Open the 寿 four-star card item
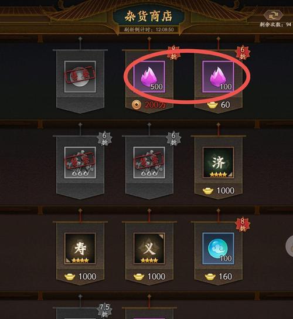Screen dimensions: 293x319 (80, 249)
